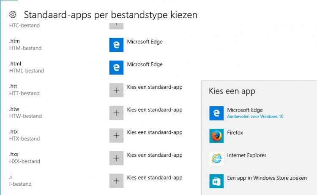Choose Firefox from the app list

click(x=235, y=133)
